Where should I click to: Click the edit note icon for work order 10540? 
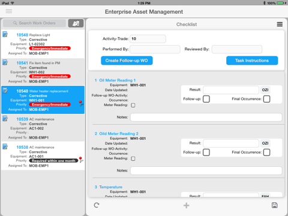pos(5,91)
